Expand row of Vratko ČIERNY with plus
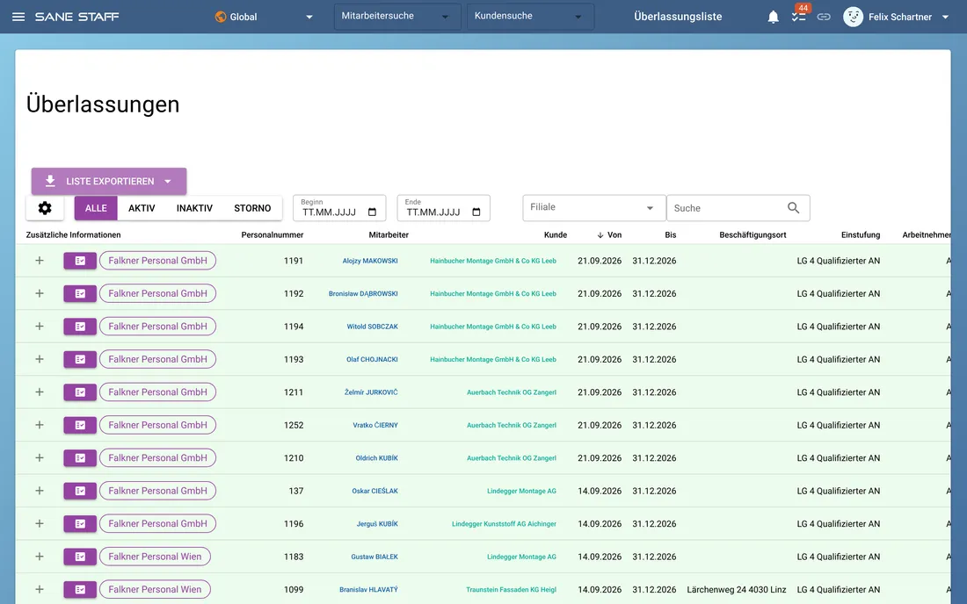Viewport: 967px width, 604px height. click(40, 425)
